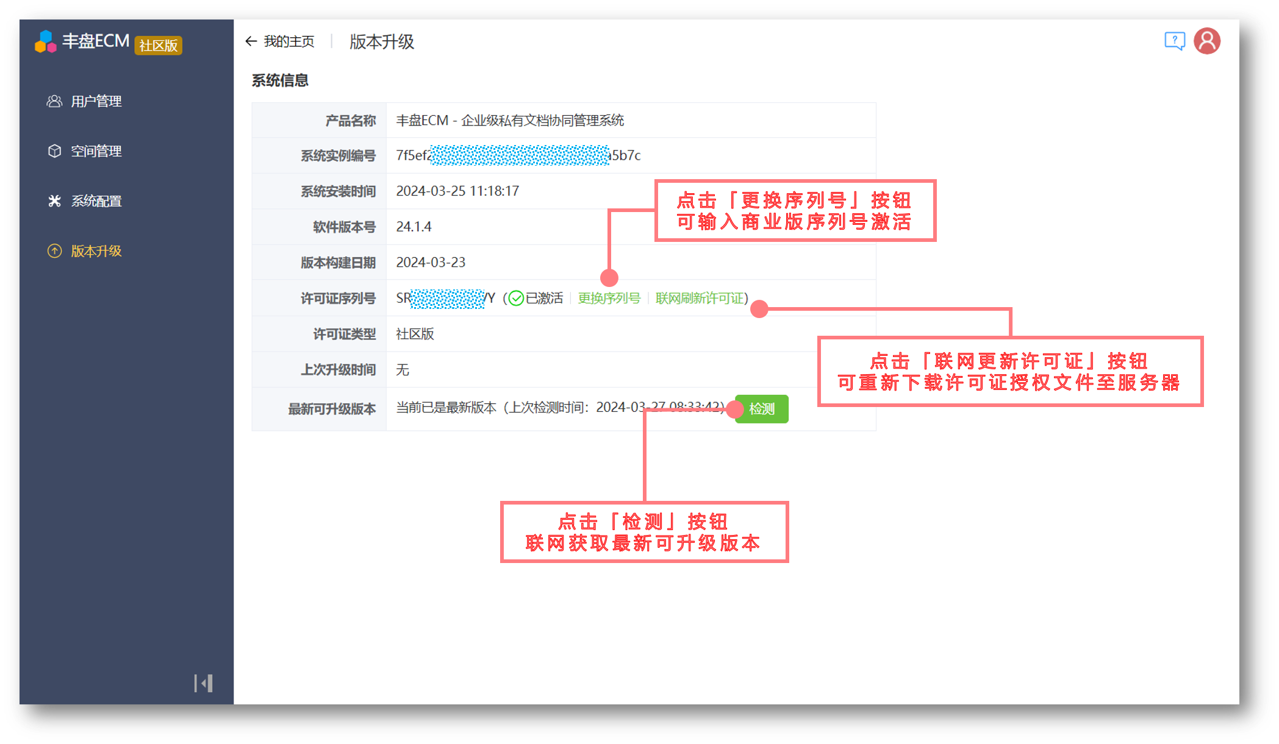Click the 软件版本号 label
Viewport: 1279px width, 744px height.
point(345,227)
